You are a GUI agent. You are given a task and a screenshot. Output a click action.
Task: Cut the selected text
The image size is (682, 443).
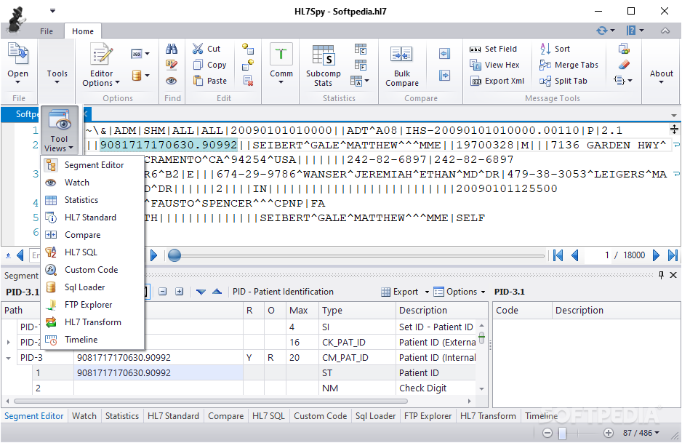click(207, 49)
